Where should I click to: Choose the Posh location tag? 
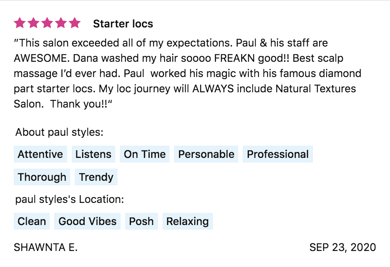142,221
